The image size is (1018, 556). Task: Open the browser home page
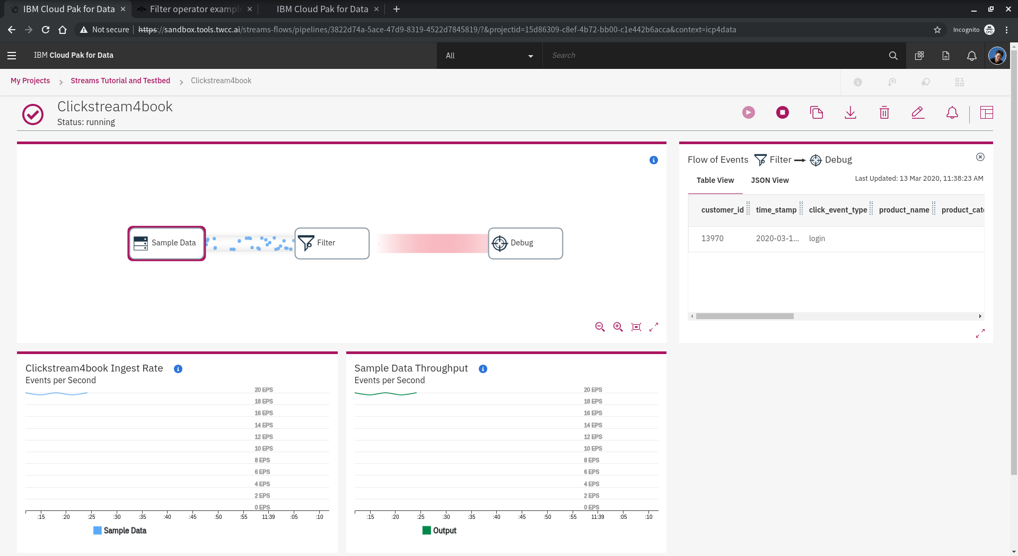[63, 30]
